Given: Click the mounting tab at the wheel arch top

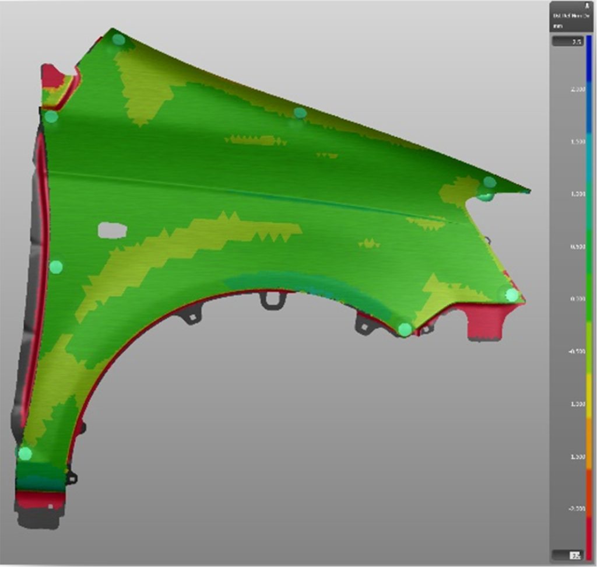Looking at the screenshot, I should (273, 299).
